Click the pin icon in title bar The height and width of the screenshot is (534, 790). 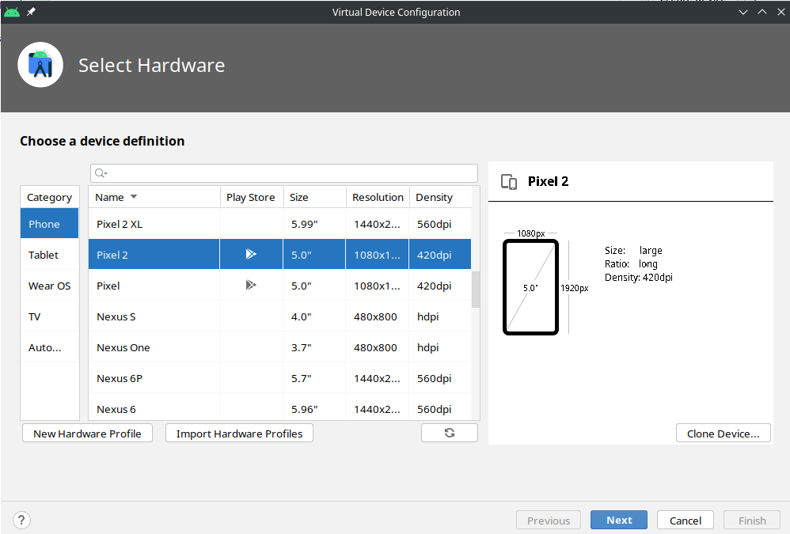pos(31,12)
